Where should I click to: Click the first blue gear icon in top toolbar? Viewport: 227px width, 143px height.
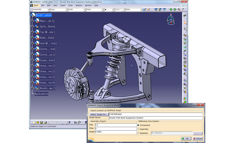156,10
